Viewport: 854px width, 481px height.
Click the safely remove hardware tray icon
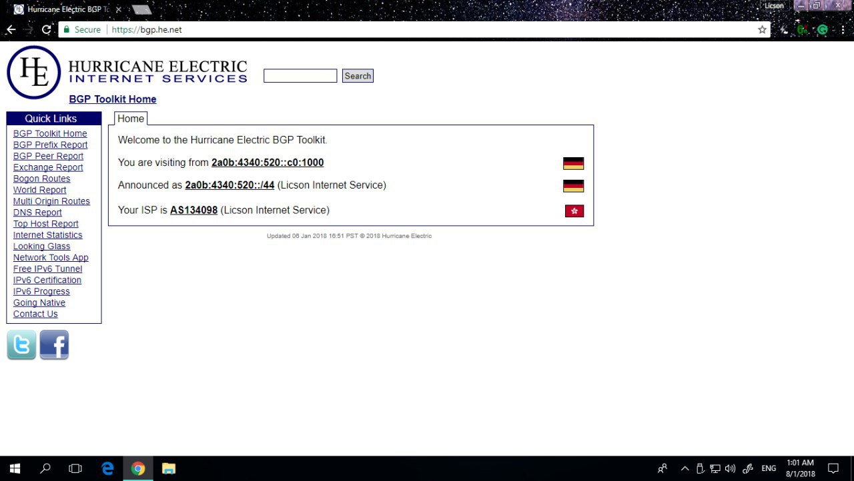[x=701, y=468]
